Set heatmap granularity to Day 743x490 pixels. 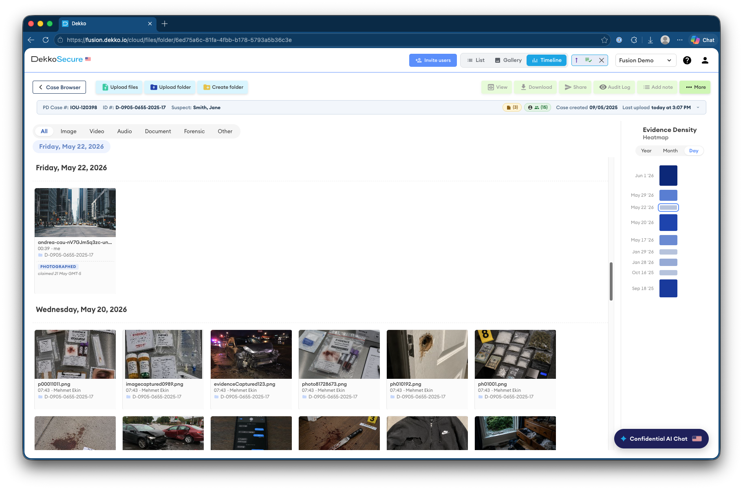[x=694, y=151]
